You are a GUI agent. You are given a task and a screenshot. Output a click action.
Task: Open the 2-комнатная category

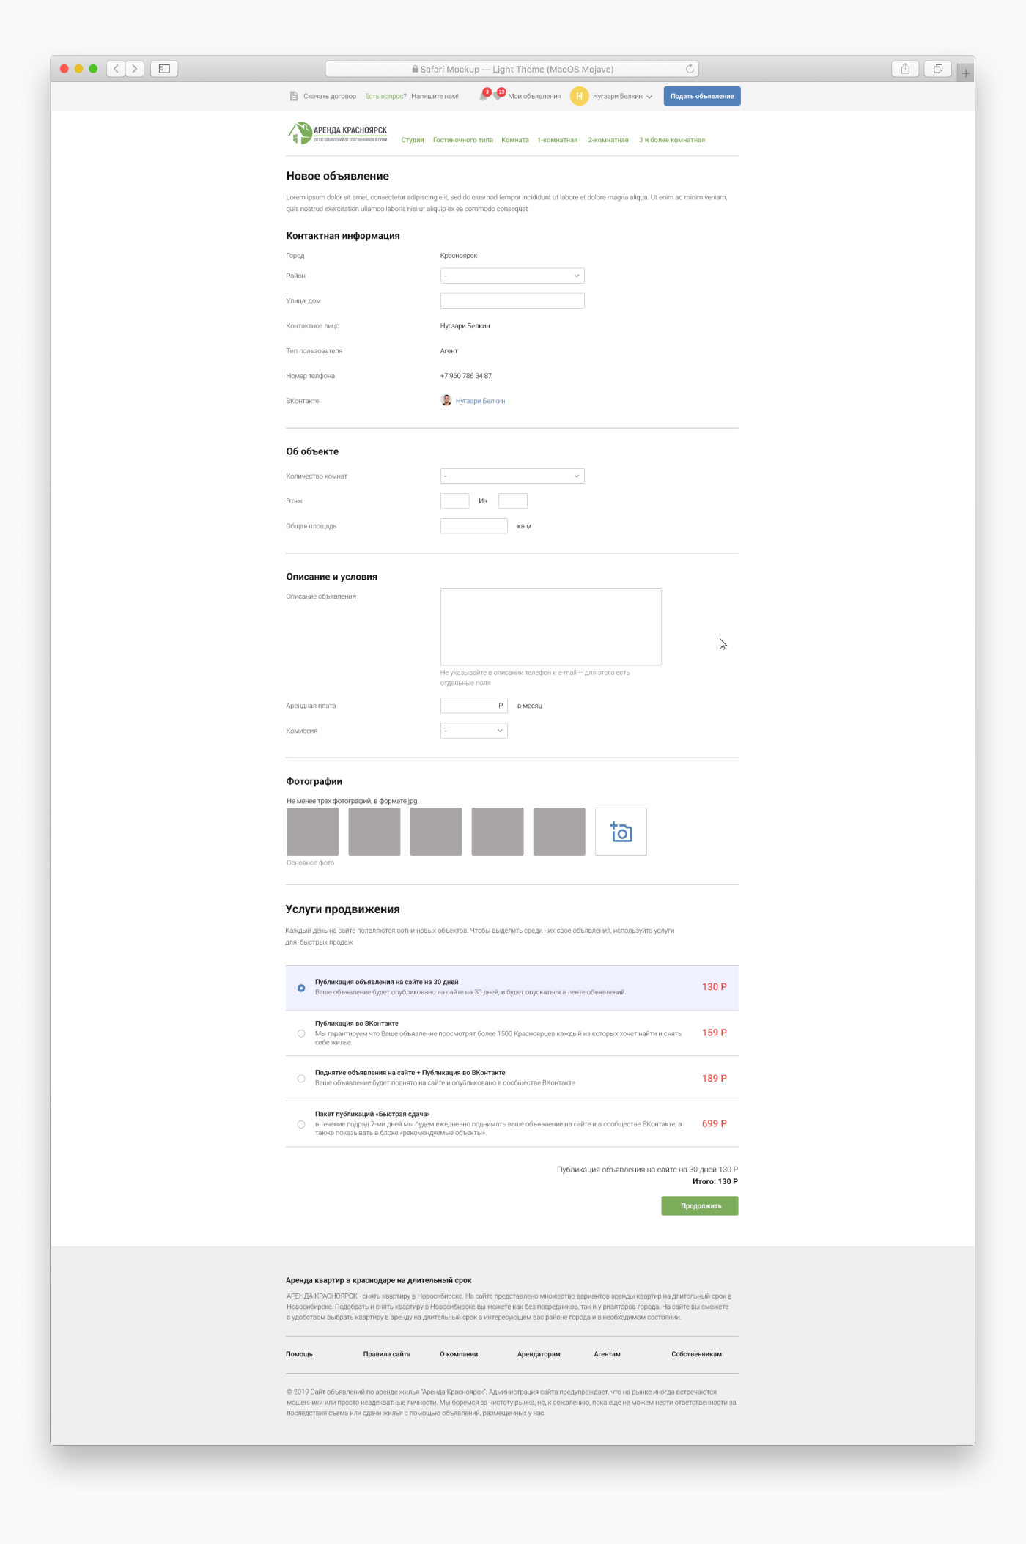tap(608, 140)
